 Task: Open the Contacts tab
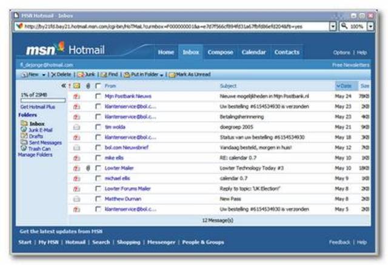click(x=287, y=52)
